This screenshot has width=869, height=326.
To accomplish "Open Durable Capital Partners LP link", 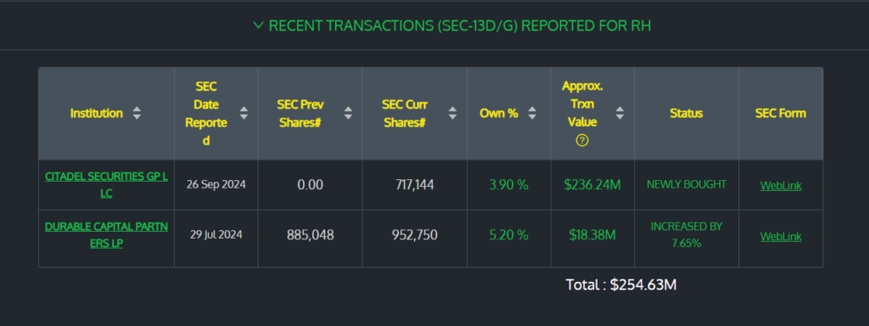I will pos(106,235).
